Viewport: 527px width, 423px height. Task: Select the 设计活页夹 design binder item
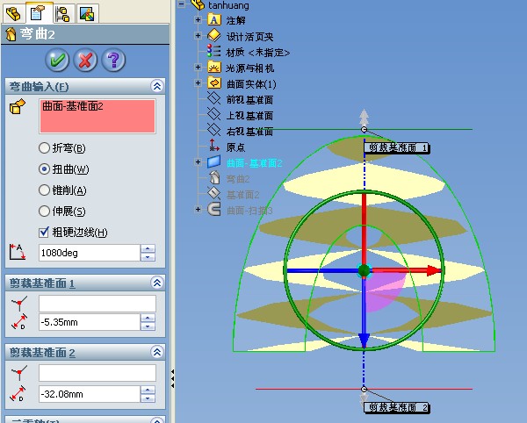click(249, 36)
